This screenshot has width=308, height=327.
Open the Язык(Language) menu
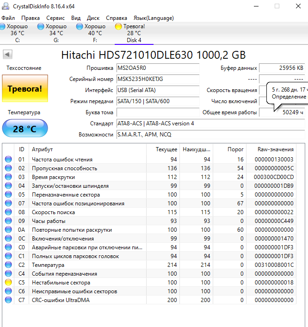[154, 18]
